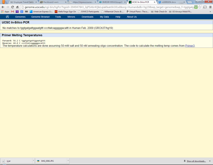The width and height of the screenshot is (213, 165).
Task: Open the Gmail bookmark icon
Action: click(x=12, y=12)
